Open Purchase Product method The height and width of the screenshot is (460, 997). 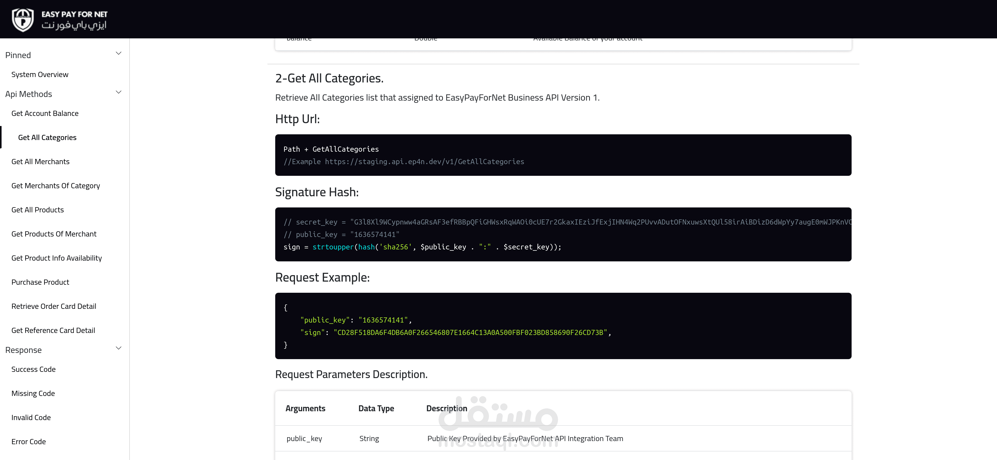click(x=40, y=282)
